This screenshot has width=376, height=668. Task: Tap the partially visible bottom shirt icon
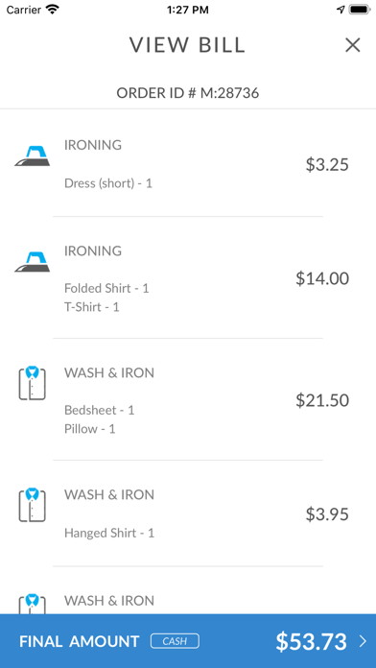tap(33, 604)
